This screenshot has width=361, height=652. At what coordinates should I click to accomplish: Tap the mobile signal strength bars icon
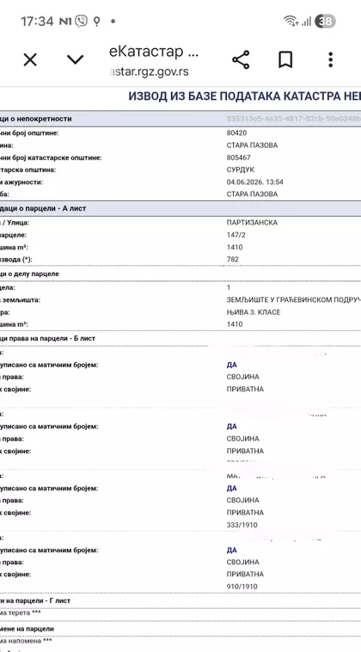pos(306,22)
